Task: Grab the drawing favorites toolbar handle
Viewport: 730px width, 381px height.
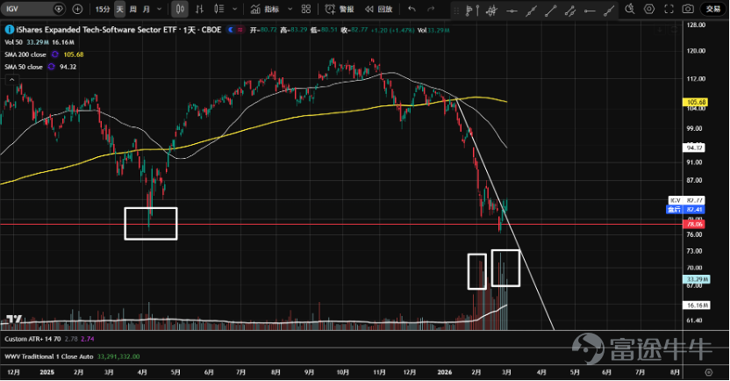Action: (456, 11)
